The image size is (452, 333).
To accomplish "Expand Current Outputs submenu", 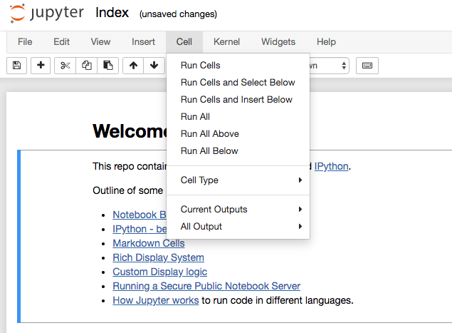I will coord(238,209).
